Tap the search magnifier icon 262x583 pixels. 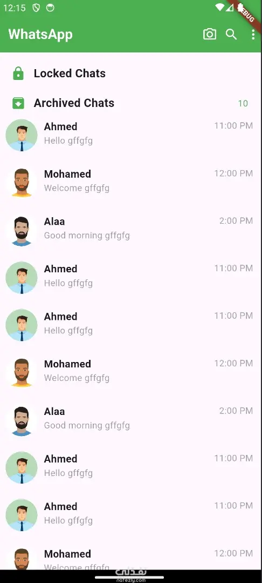pos(231,35)
